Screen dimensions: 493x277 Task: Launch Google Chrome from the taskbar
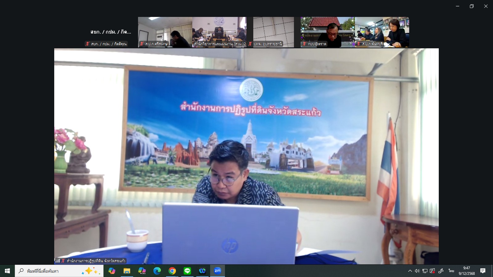(172, 271)
